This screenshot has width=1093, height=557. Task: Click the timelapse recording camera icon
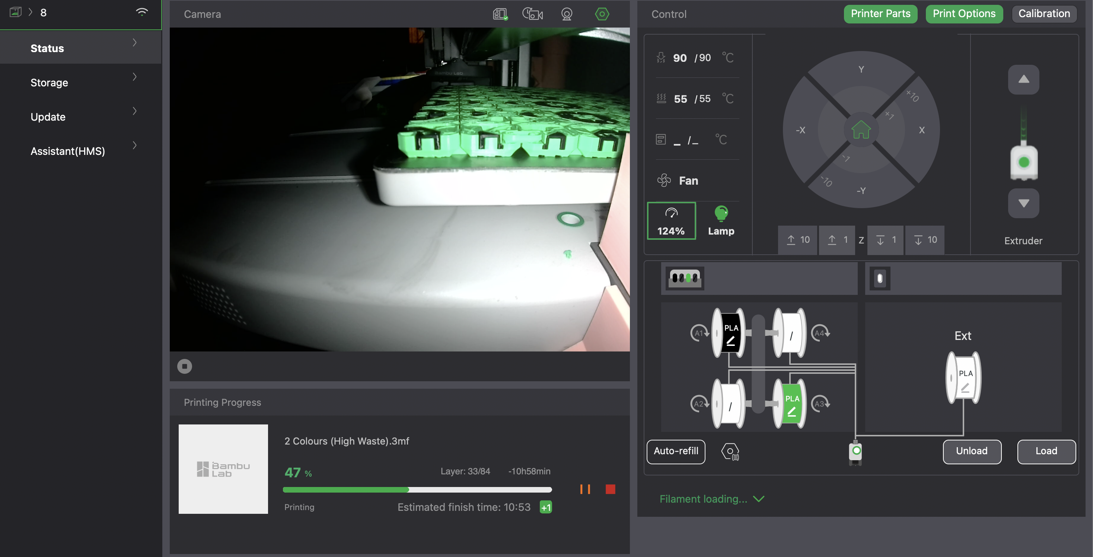532,14
